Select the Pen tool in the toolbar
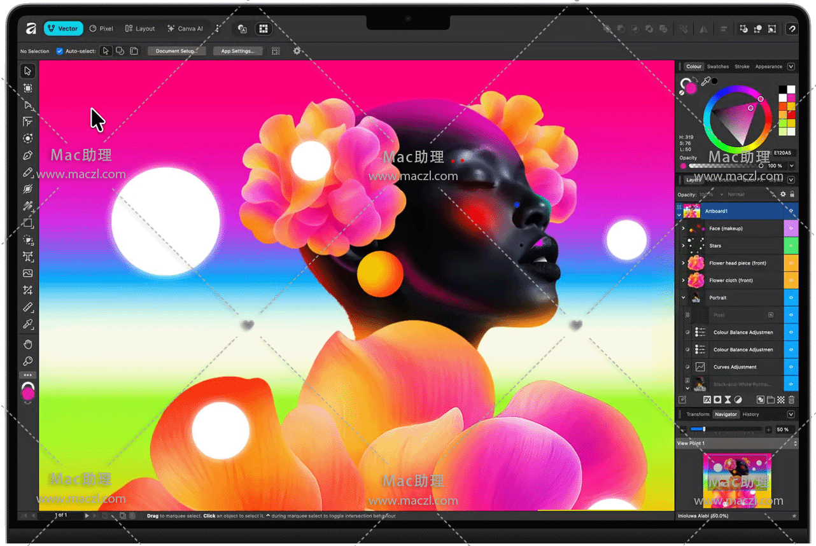This screenshot has width=816, height=546. [x=28, y=155]
